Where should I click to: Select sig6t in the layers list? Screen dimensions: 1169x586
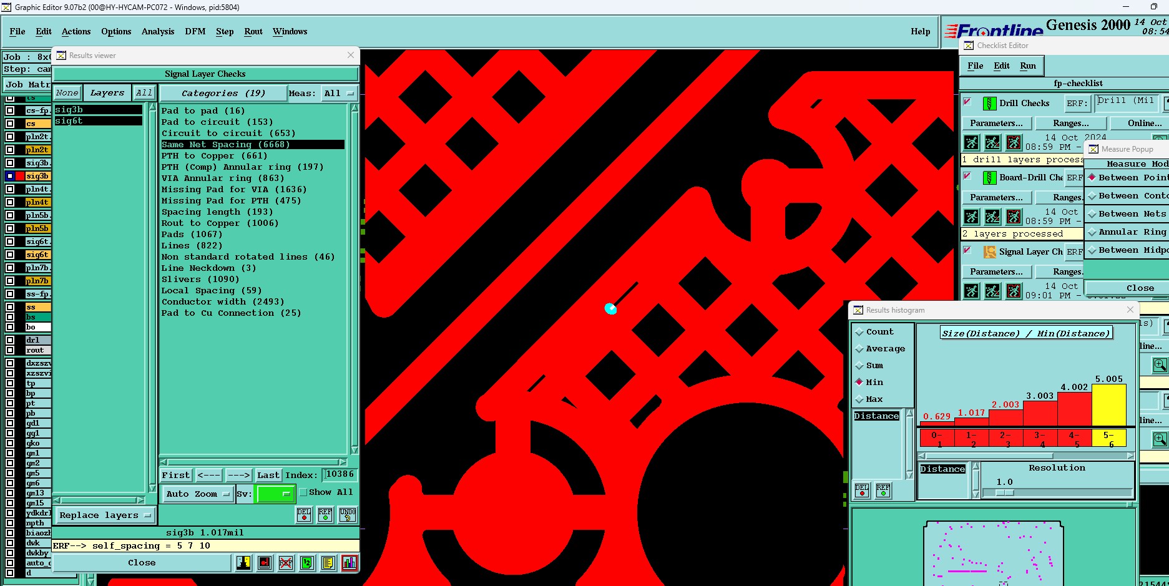tap(99, 121)
